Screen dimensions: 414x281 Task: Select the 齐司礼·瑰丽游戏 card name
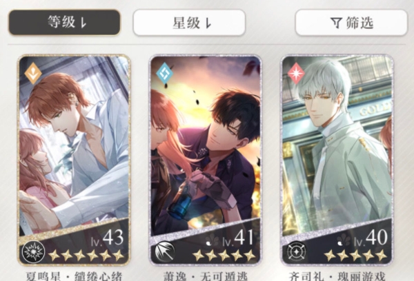(337, 276)
